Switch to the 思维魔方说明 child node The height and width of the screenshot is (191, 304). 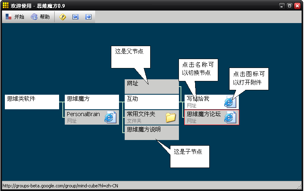144,129
